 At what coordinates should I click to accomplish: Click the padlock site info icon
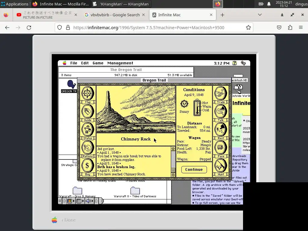coord(68,27)
